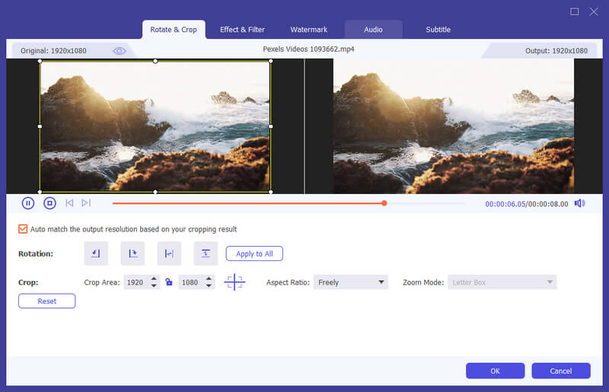Flip the video vertically
609x392 pixels.
tap(206, 253)
